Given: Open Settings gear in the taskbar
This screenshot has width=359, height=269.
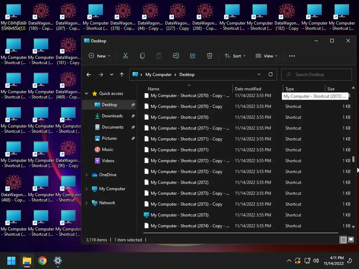Looking at the screenshot, I should click(x=58, y=261).
